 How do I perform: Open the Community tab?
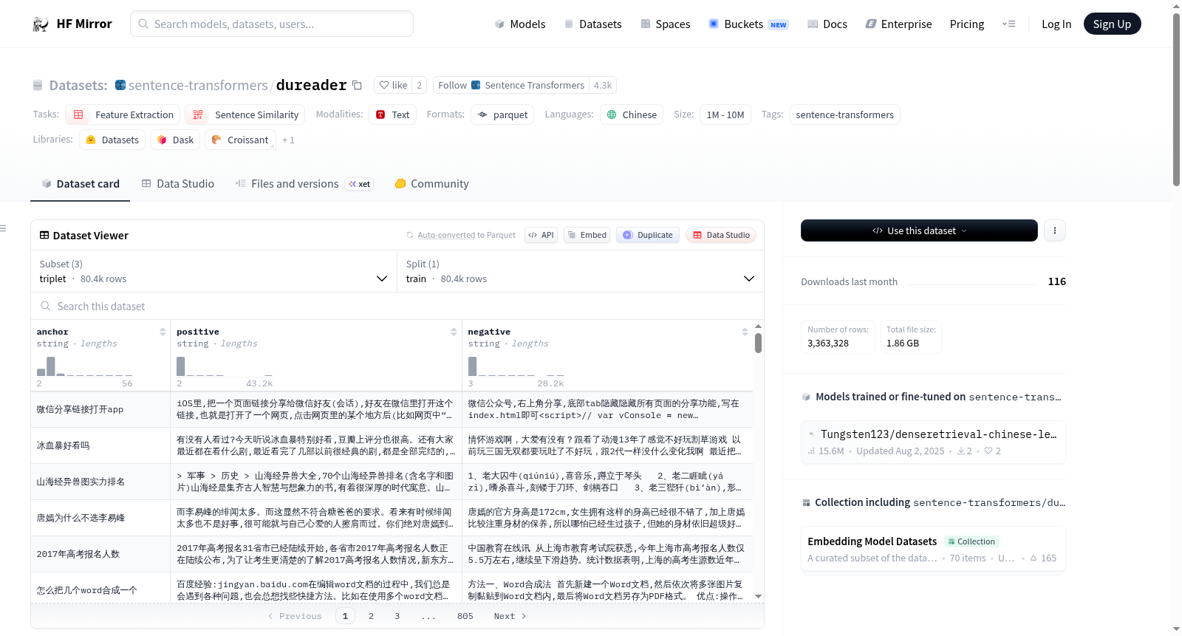click(x=431, y=184)
